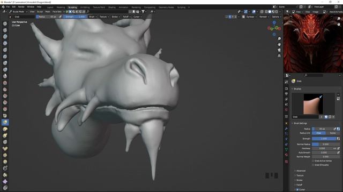Viewport: 343px width, 192px height.
Task: Switch to the UV Editing workspace tab
Action: tap(85, 7)
